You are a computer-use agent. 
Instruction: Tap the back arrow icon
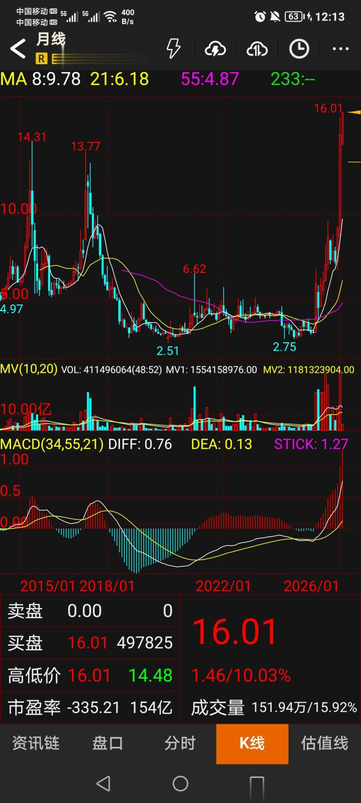[18, 49]
